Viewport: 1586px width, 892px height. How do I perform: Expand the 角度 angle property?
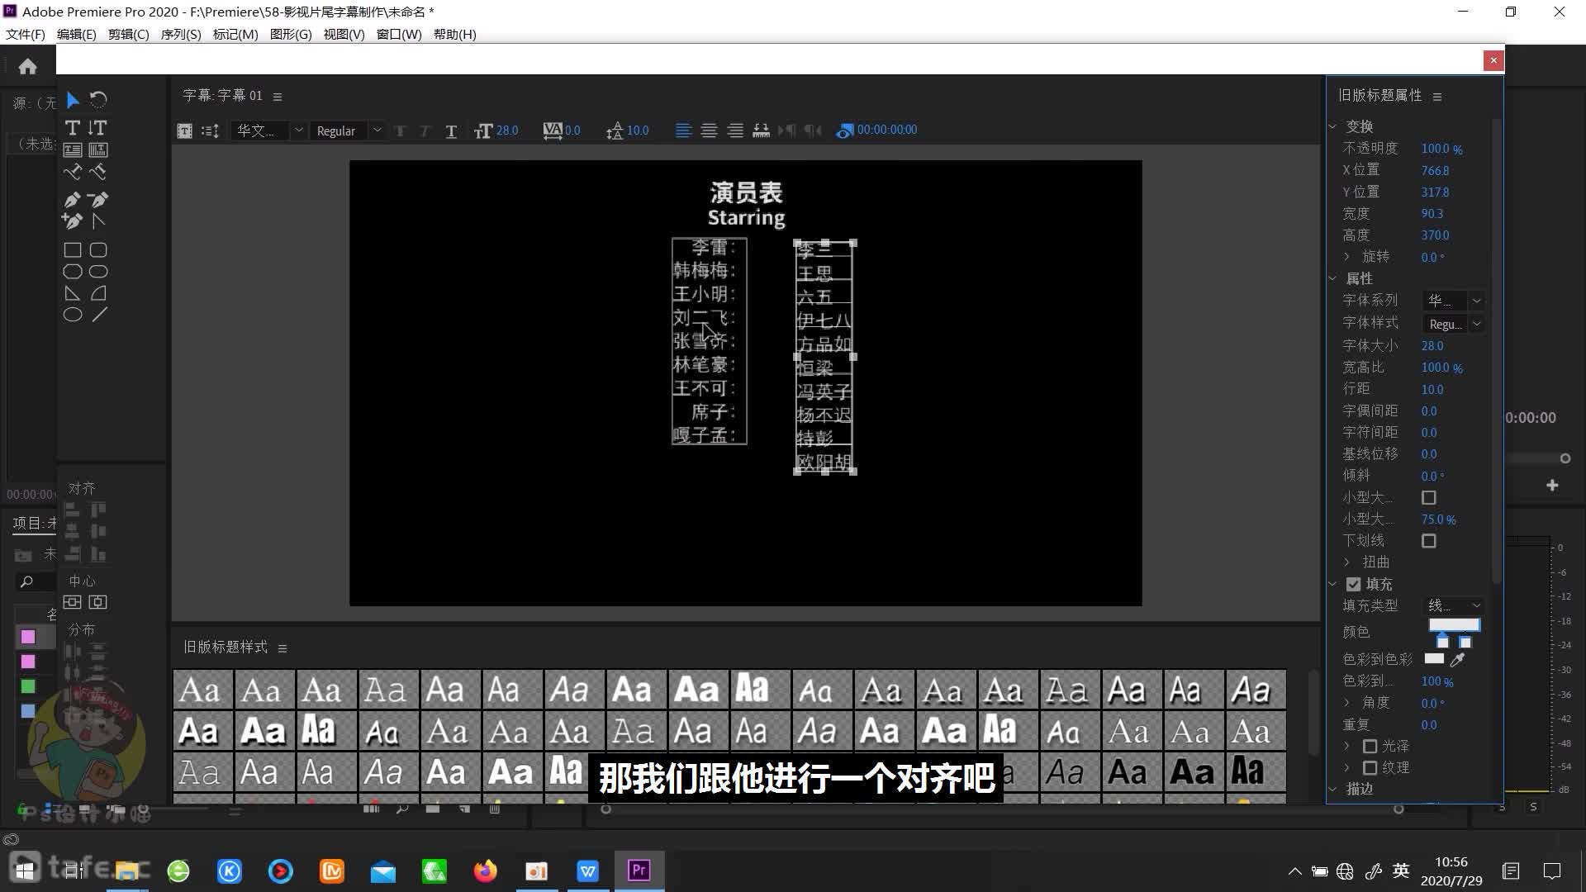pyautogui.click(x=1347, y=703)
